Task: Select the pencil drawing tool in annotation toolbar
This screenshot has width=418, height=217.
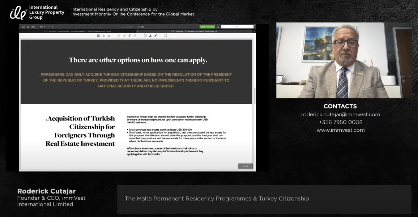Action: (x=119, y=36)
